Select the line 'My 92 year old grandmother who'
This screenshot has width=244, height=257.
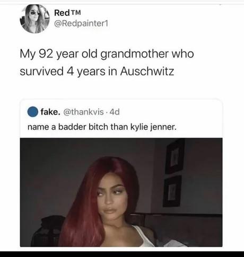point(107,54)
